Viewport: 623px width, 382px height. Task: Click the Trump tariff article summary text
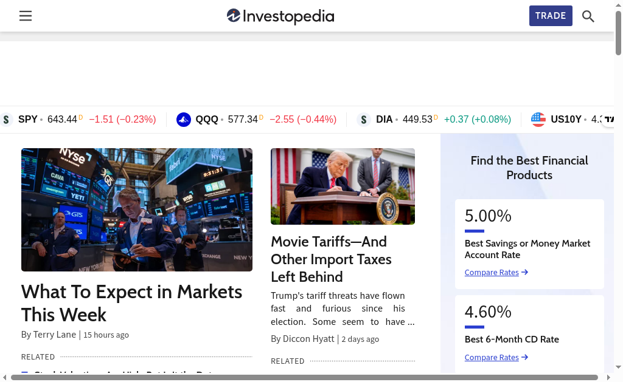pyautogui.click(x=343, y=309)
